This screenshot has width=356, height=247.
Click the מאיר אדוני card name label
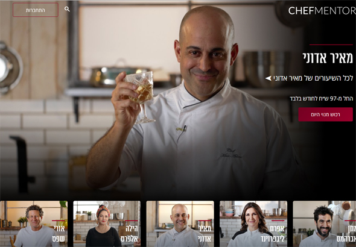pyautogui.click(x=205, y=233)
